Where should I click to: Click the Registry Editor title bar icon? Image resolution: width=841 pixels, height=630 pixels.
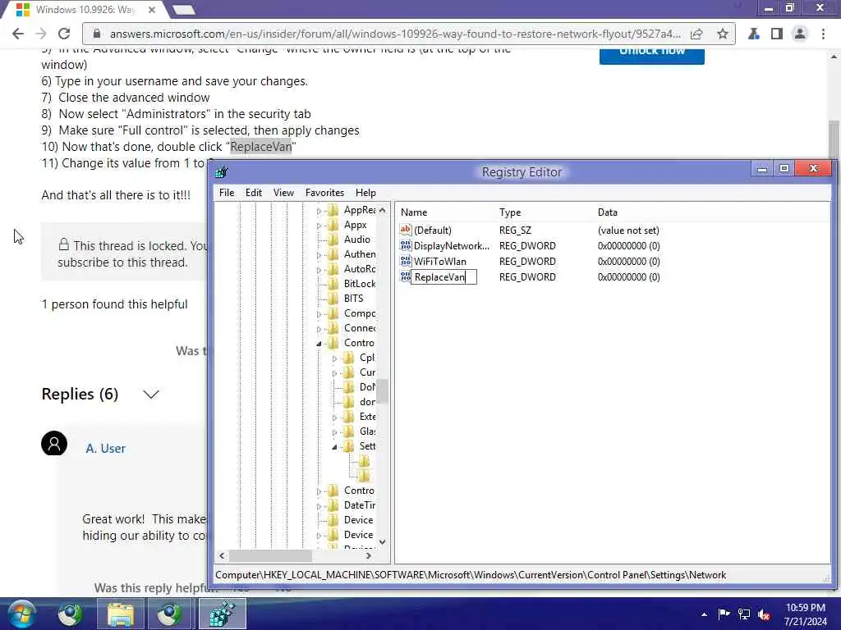(x=221, y=171)
